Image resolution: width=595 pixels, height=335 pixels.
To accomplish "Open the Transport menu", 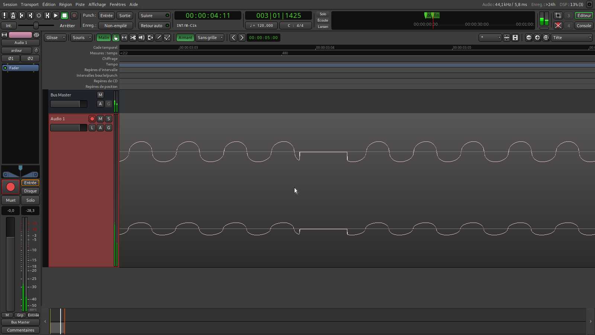I will coord(30,4).
